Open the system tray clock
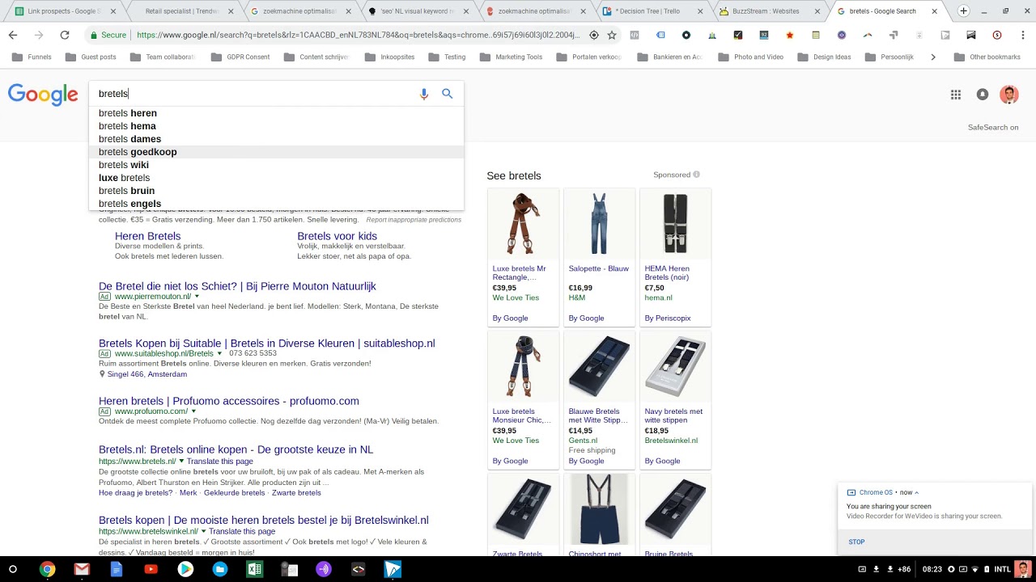 point(932,569)
